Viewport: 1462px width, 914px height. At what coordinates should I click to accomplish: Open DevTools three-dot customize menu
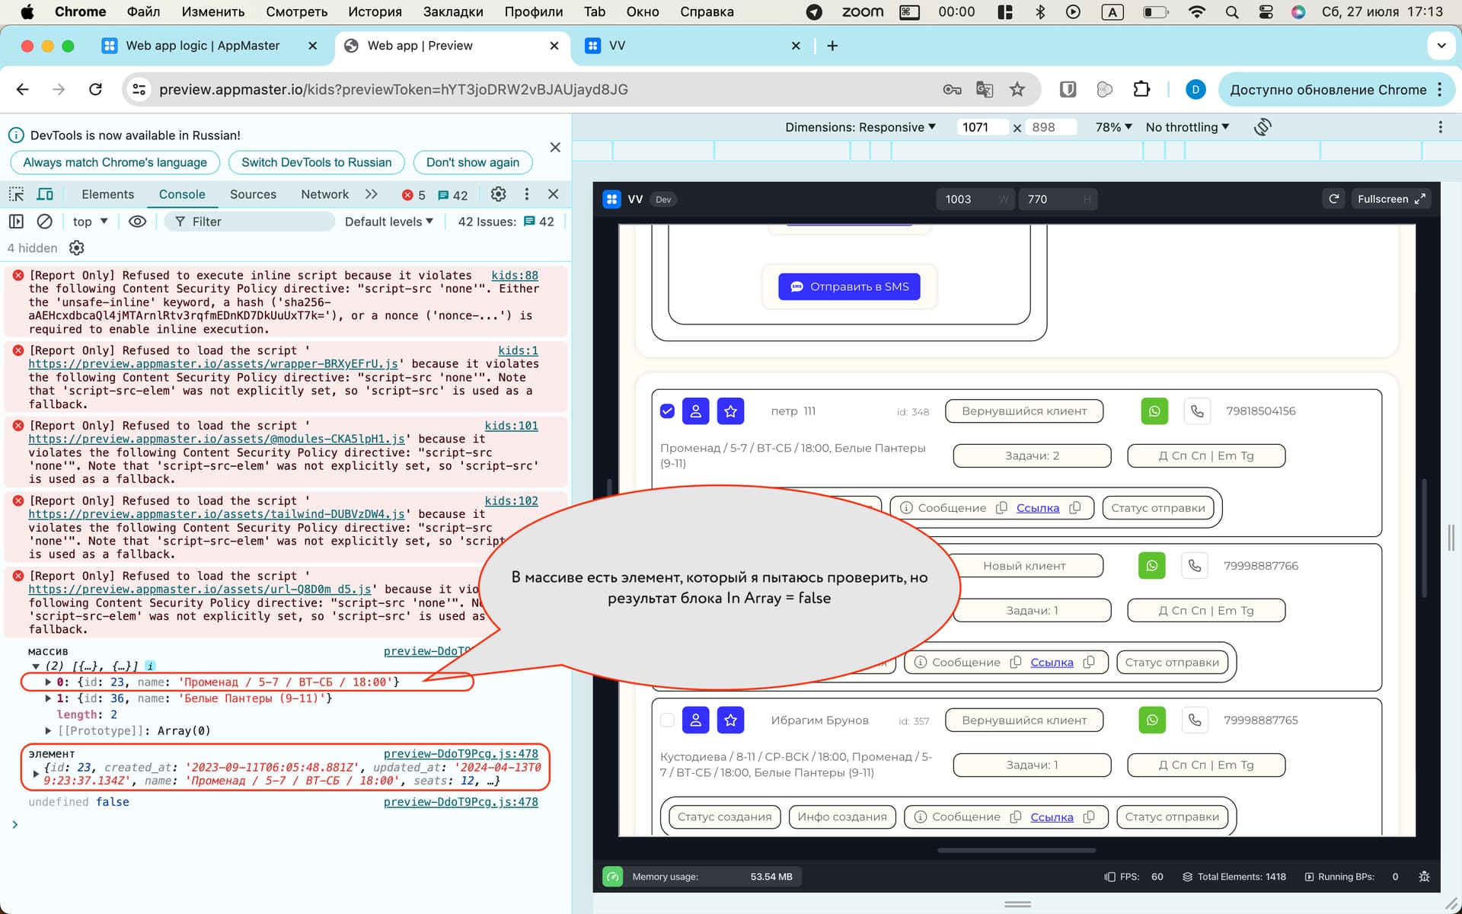(526, 194)
